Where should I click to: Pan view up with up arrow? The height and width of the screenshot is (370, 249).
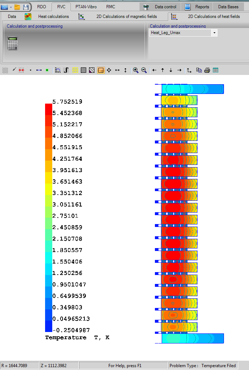162,70
